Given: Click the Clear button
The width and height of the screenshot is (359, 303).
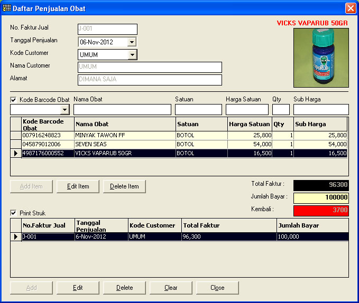Looking at the screenshot, I should [x=171, y=288].
